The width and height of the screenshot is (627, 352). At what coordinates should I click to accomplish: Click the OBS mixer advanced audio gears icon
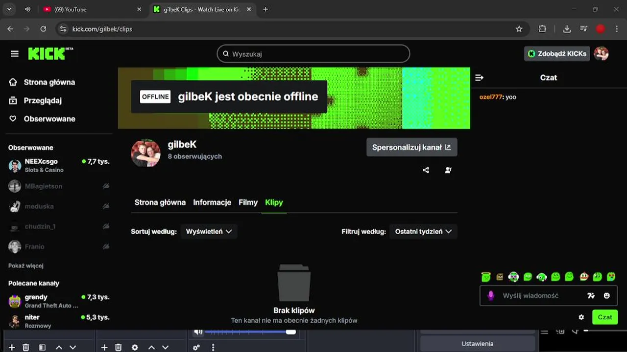point(196,348)
